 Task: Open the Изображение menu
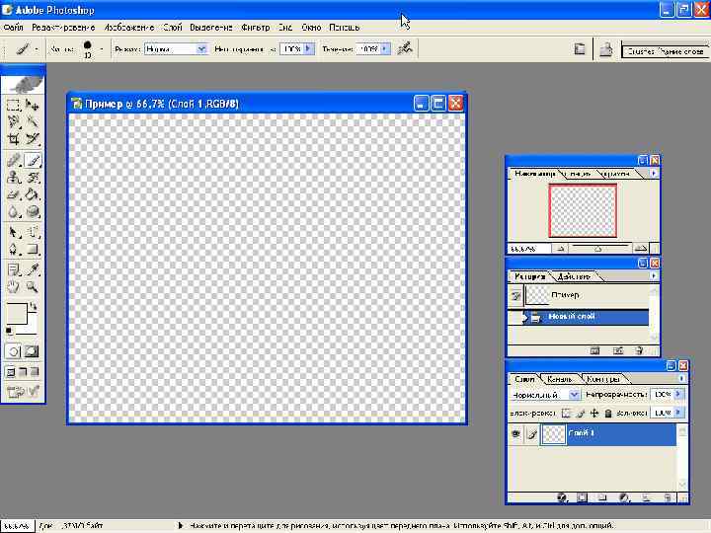pos(129,28)
